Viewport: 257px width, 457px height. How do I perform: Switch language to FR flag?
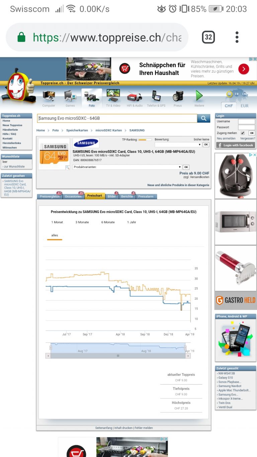[237, 94]
